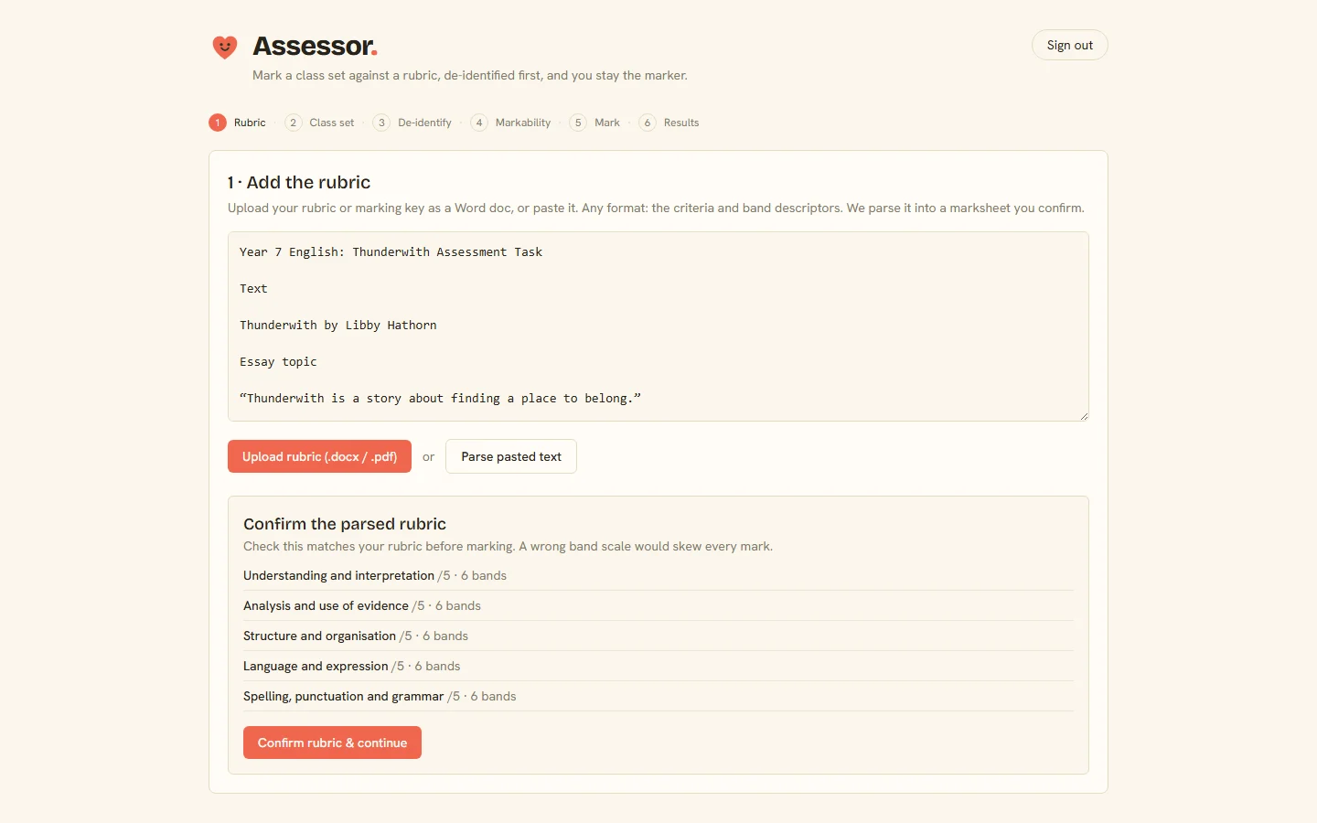Select the Analysis and use of evidence row
Viewport: 1317px width, 823px height.
(658, 605)
